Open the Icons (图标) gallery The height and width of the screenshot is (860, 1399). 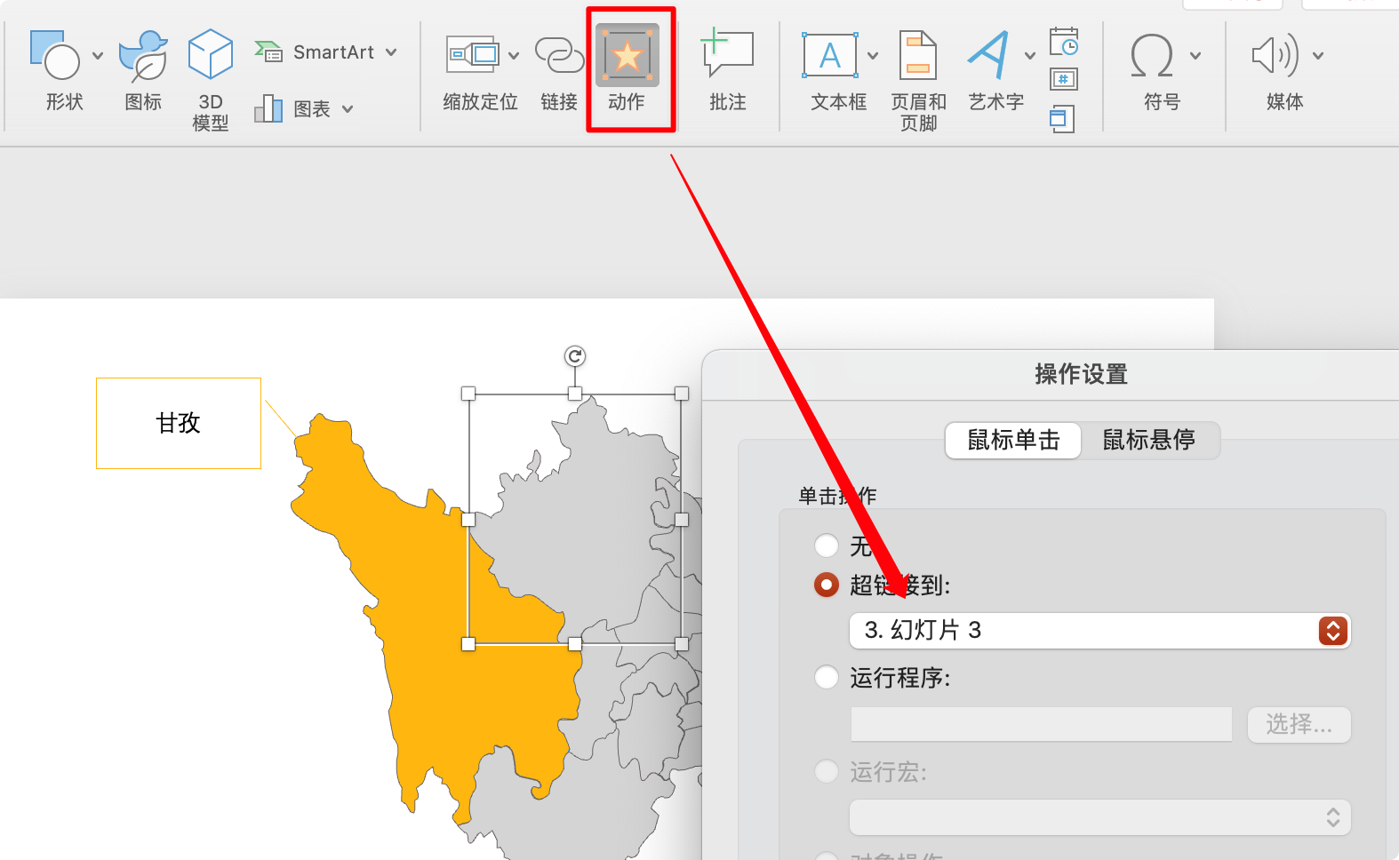(x=143, y=55)
